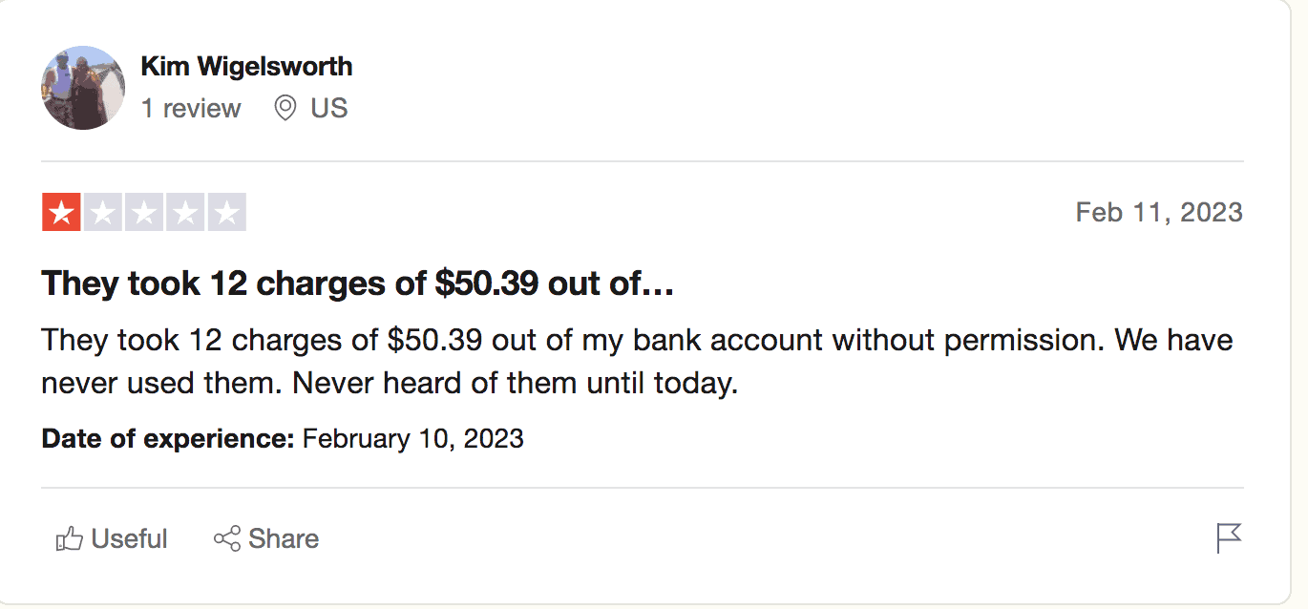1308x609 pixels.
Task: Click Kim Wigelsworth's profile photo
Action: [x=83, y=88]
